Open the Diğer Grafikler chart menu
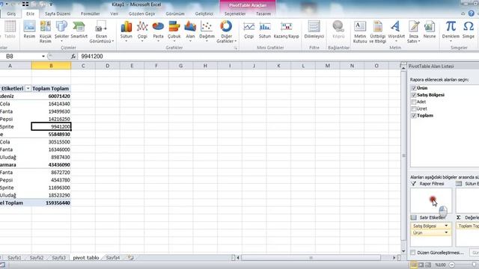 [x=226, y=31]
